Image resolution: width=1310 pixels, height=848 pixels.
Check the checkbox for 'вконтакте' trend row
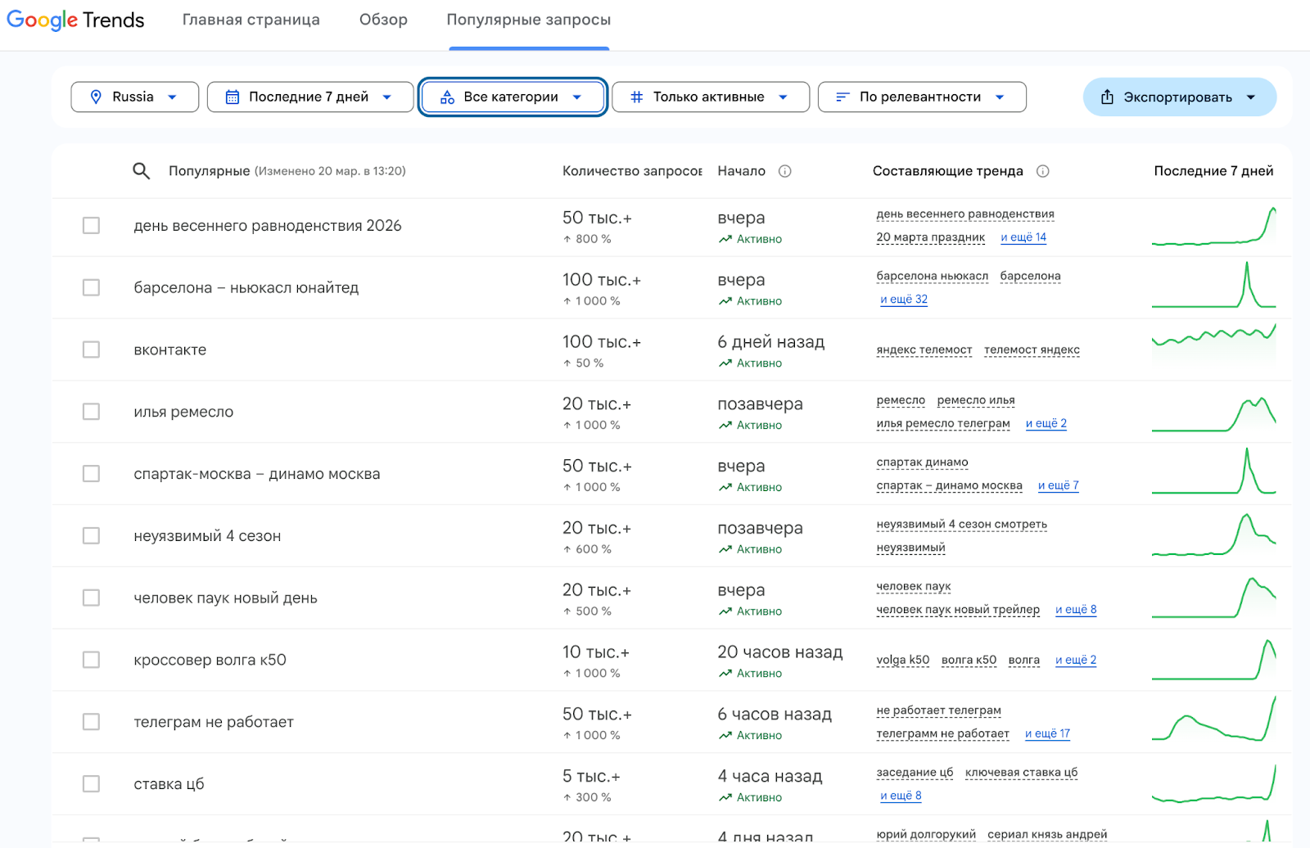91,350
